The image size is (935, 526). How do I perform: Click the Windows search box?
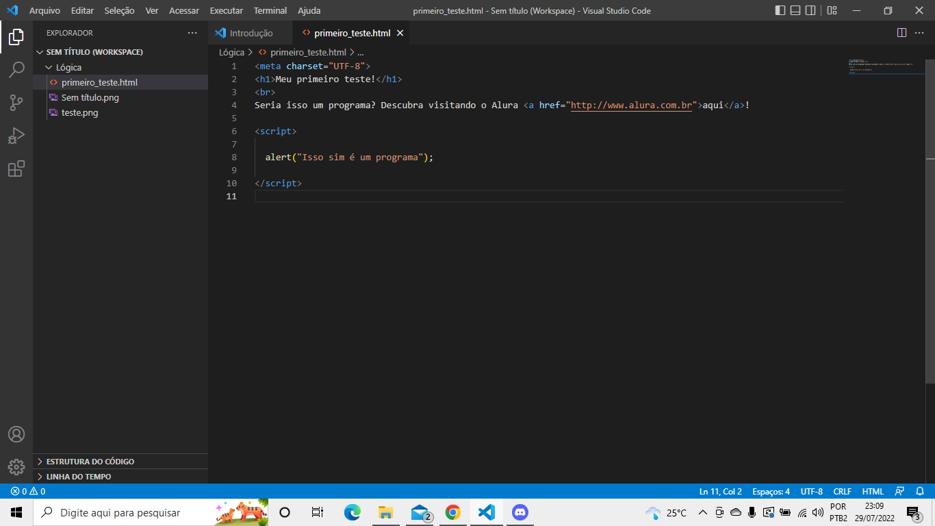point(151,512)
